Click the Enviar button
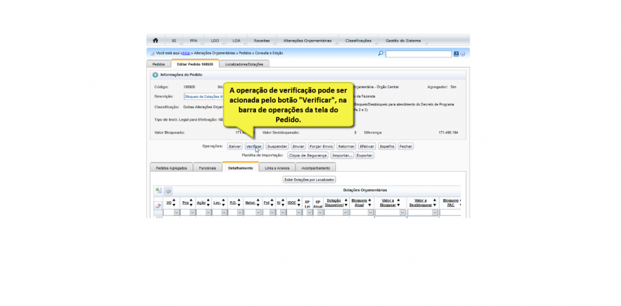This screenshot has height=306, width=621. tap(298, 146)
